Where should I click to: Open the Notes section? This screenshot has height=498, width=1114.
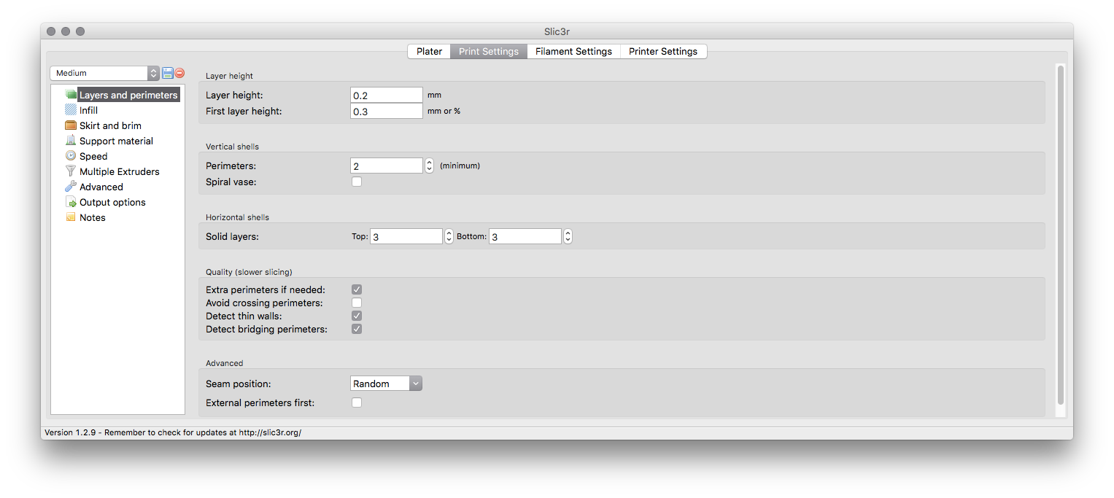pyautogui.click(x=91, y=217)
